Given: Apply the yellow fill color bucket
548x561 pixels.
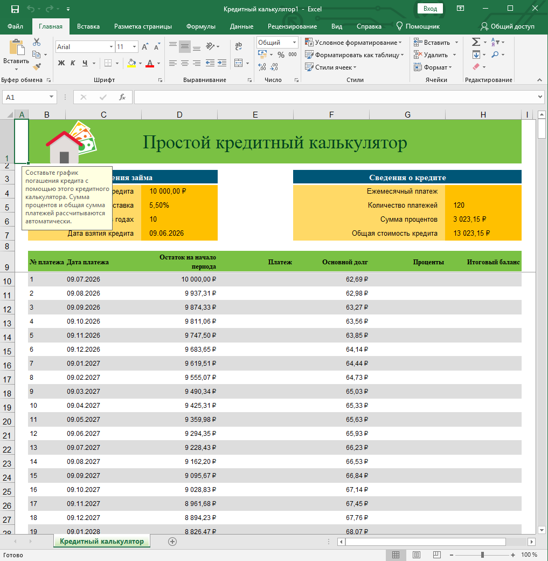Looking at the screenshot, I should (x=131, y=63).
